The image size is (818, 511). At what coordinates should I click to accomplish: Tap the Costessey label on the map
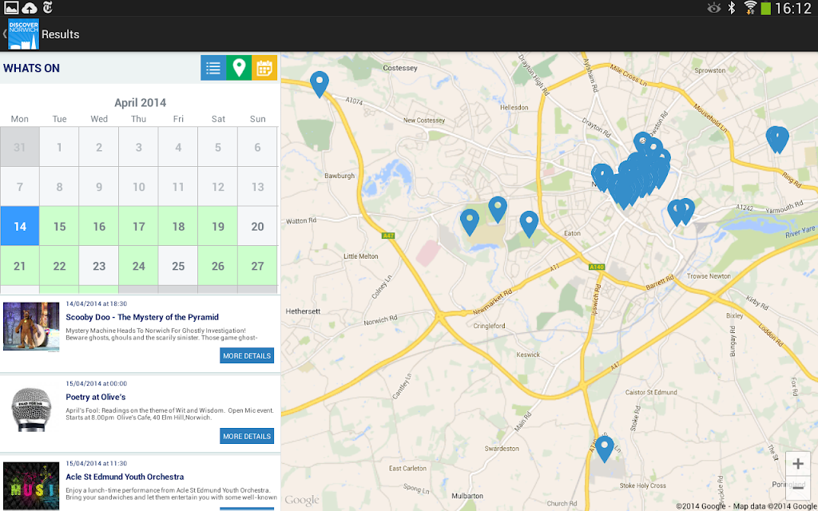pyautogui.click(x=400, y=68)
